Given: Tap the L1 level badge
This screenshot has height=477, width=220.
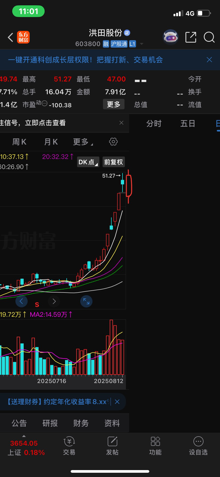Looking at the screenshot, I should pos(132,44).
